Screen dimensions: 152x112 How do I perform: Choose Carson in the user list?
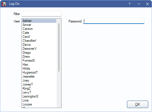[39, 29]
